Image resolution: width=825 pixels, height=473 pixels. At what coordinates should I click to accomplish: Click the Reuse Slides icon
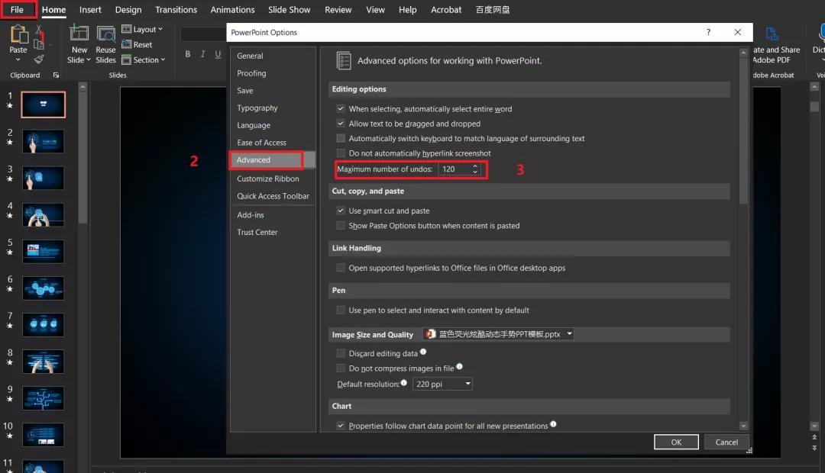(x=105, y=34)
